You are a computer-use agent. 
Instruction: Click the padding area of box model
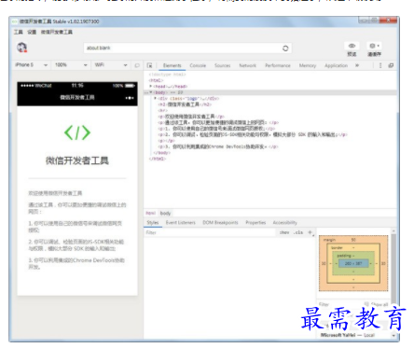click(x=353, y=256)
